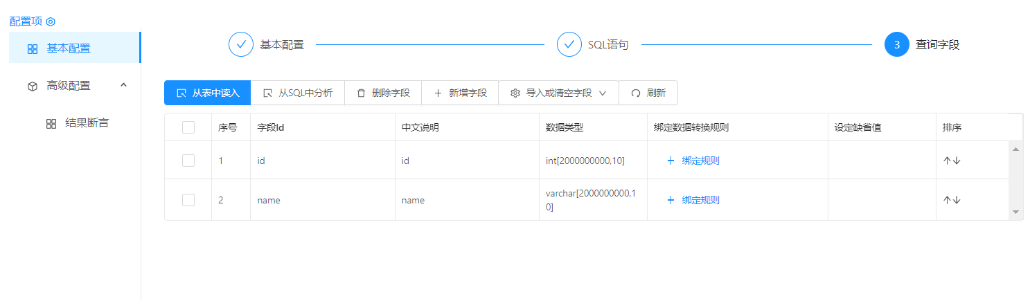Open 结果断言 in the sidebar
This screenshot has height=301, width=1030.
pos(87,123)
